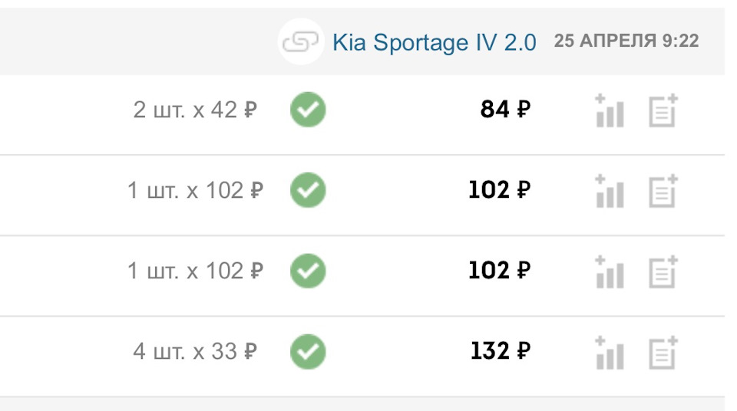Click add-note icon in second 102 ₽ row
This screenshot has width=737, height=411.
(663, 271)
